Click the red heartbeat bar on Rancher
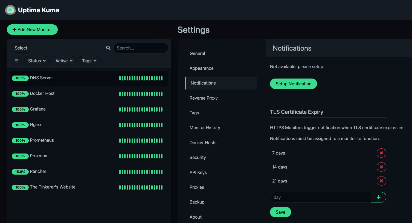The image size is (412, 223). [149, 172]
